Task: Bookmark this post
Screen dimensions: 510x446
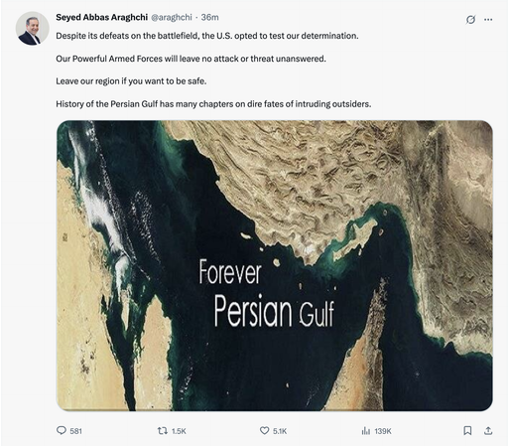Action: (x=467, y=430)
